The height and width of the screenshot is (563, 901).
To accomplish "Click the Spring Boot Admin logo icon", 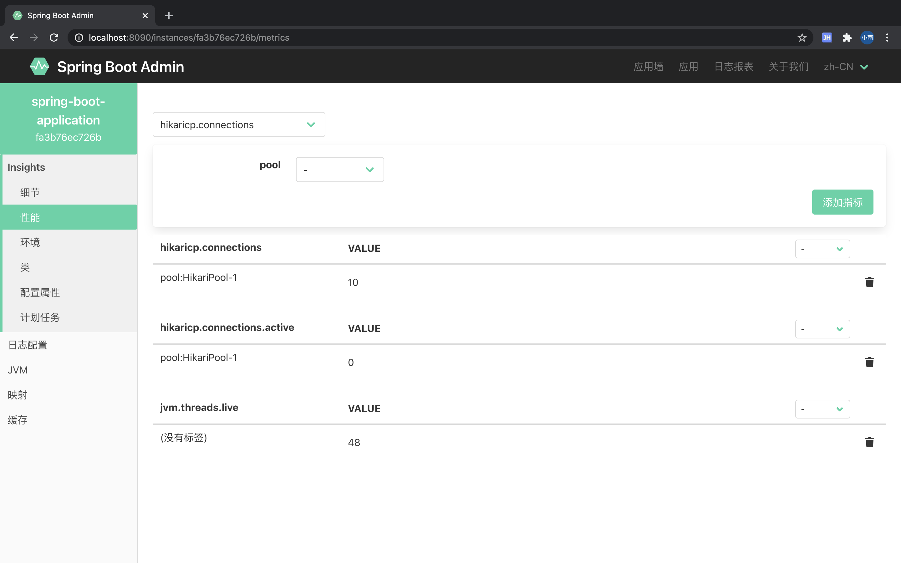I will pos(39,67).
